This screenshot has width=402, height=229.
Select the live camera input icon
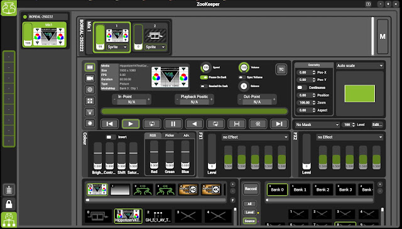click(90, 78)
